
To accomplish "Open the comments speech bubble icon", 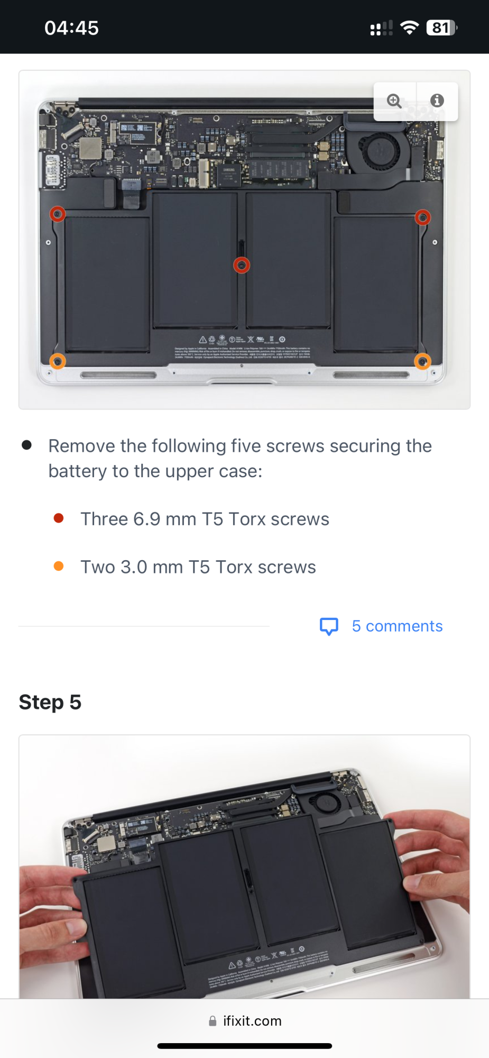I will point(329,626).
